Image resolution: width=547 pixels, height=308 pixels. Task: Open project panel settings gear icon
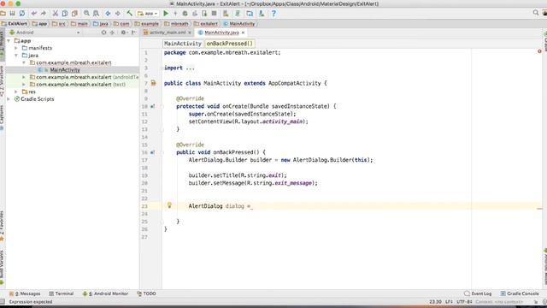[x=123, y=33]
